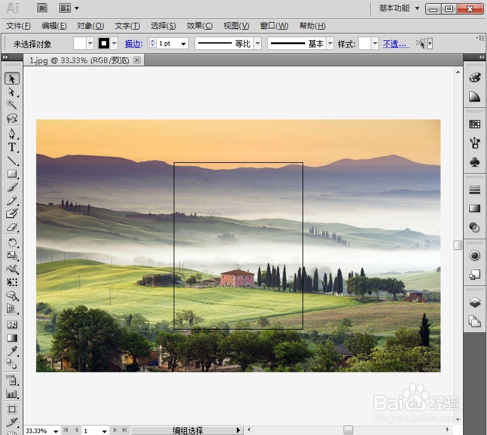Select the Eyedropper tool
This screenshot has height=435, width=487.
click(12, 351)
